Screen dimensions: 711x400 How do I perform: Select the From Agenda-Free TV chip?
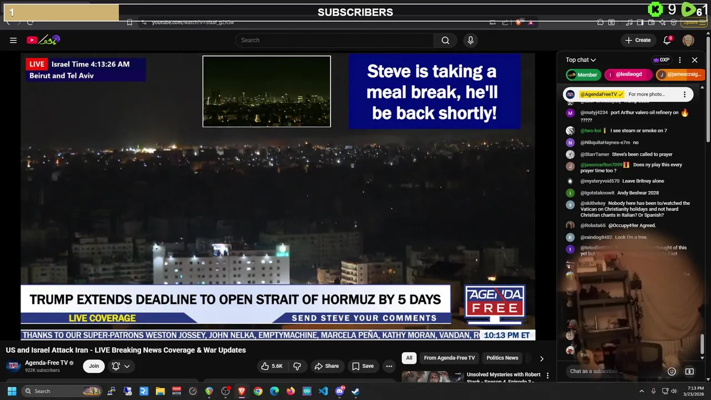[x=449, y=358]
